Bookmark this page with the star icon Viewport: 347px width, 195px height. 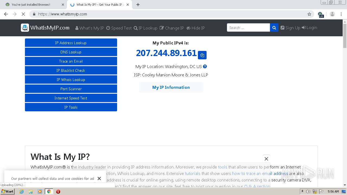tap(309, 14)
